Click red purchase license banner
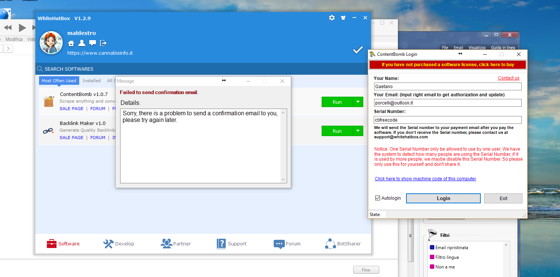Viewport: 560px width, 277px height. pyautogui.click(x=447, y=65)
